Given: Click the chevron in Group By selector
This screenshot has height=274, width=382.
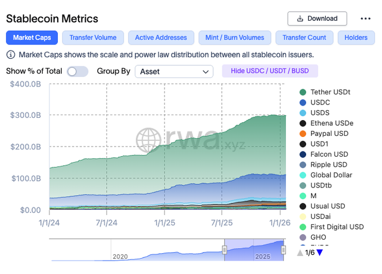Looking at the screenshot, I should (206, 72).
